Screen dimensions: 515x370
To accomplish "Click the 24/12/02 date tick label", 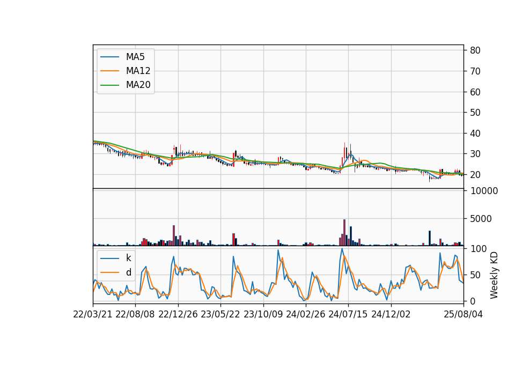I will [391, 314].
